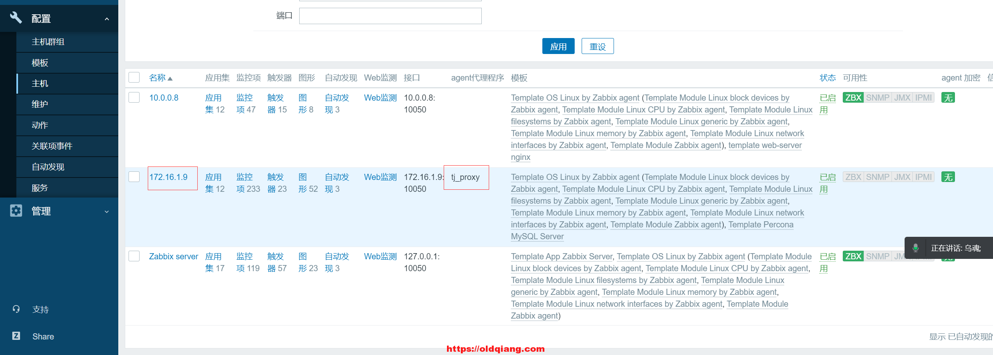Click interface 127.0.0.1: 10050
Image resolution: width=993 pixels, height=355 pixels.
click(422, 262)
